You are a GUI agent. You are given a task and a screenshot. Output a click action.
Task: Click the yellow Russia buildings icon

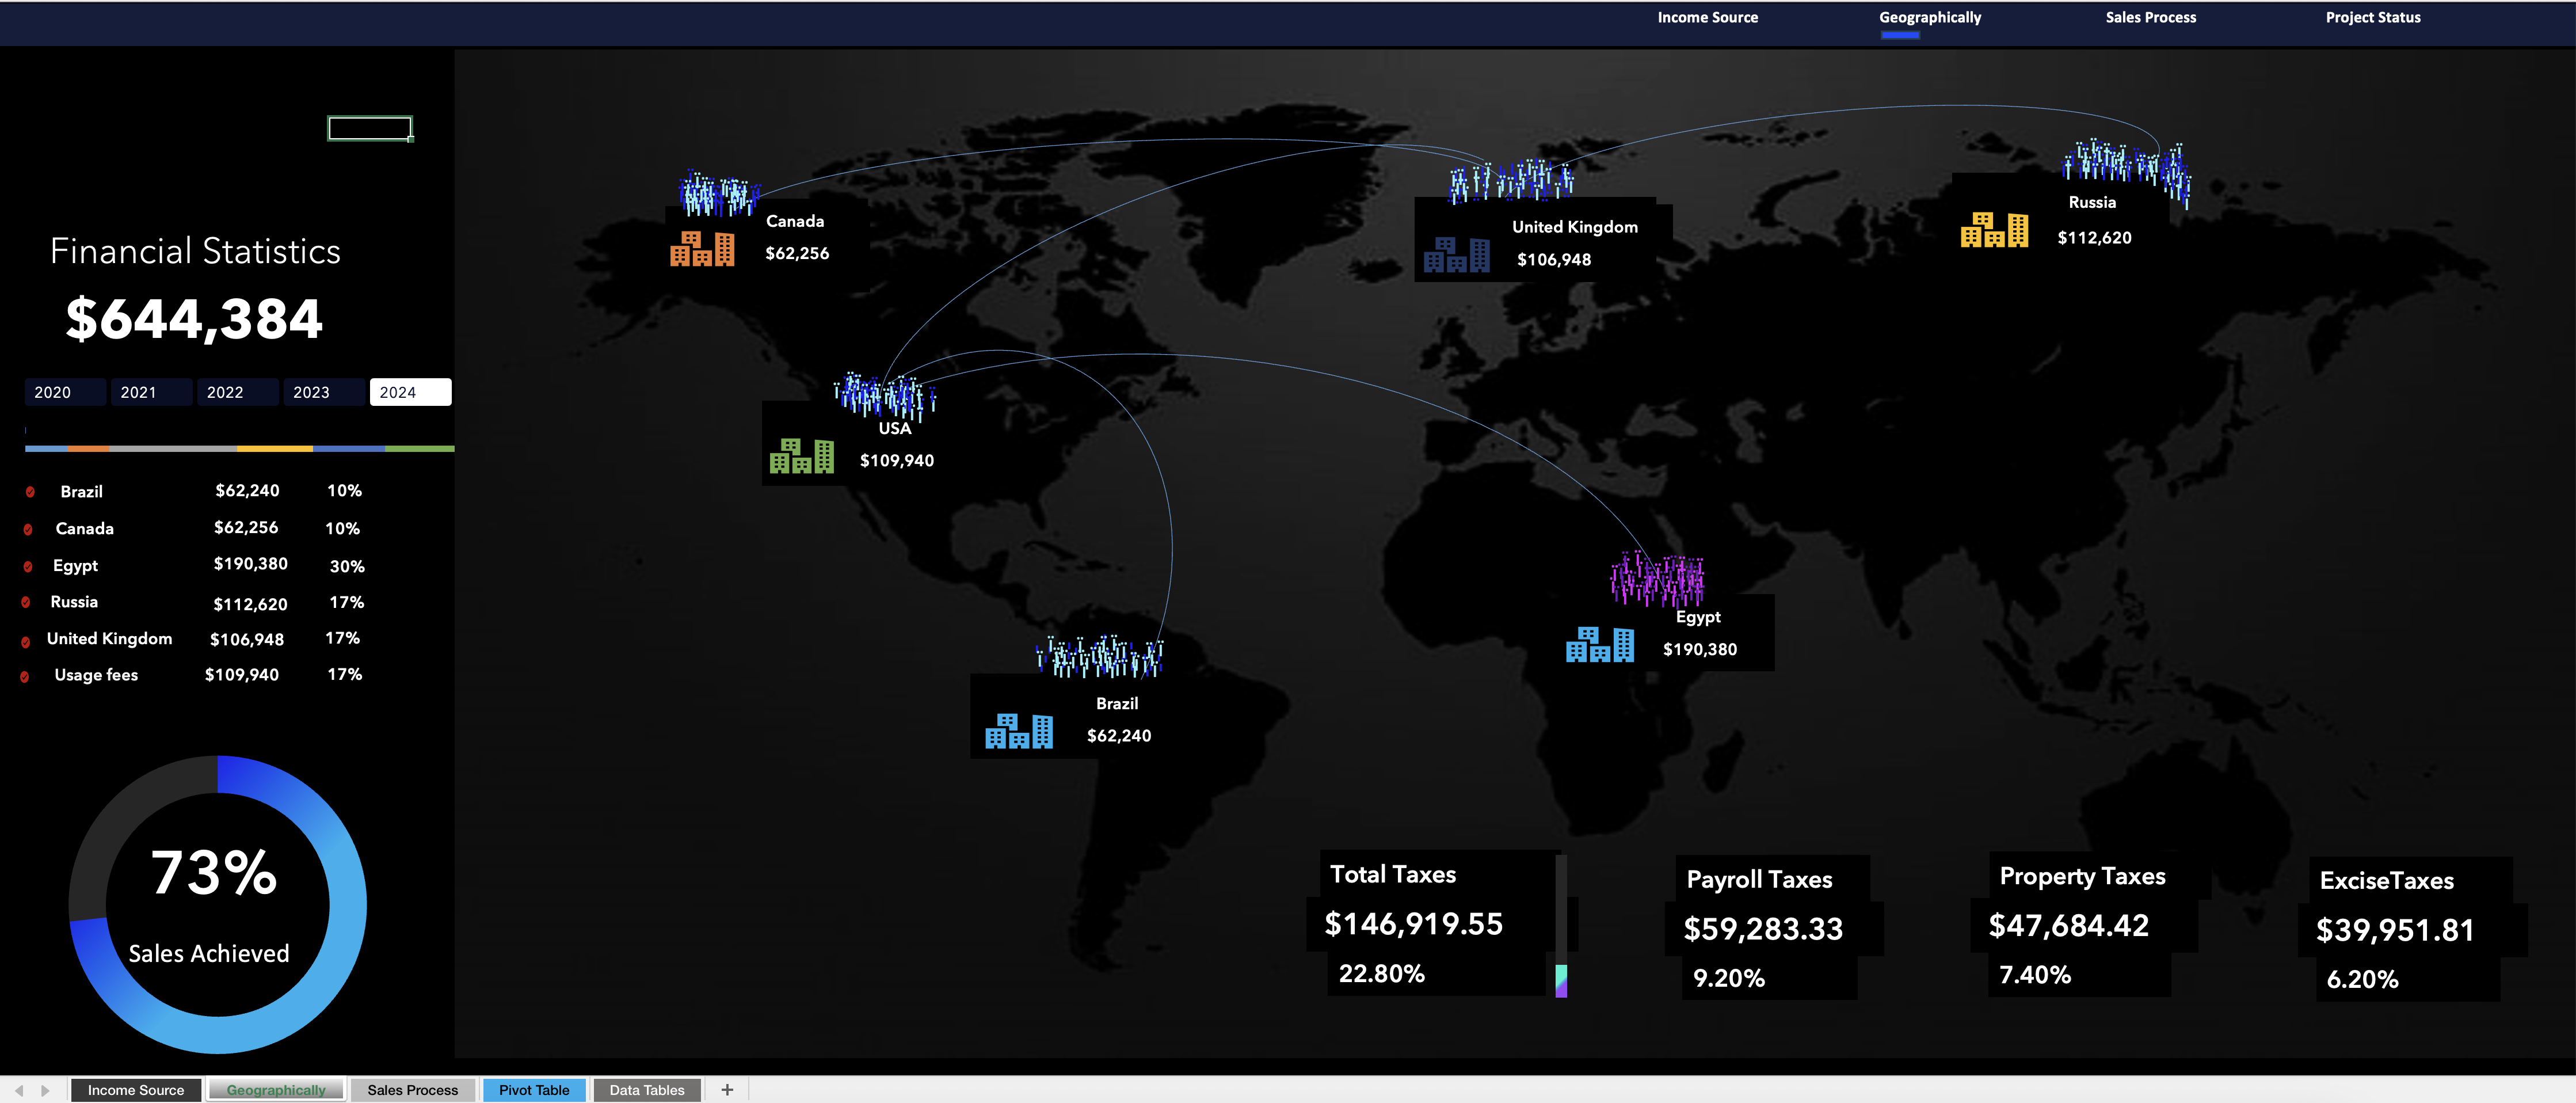[1994, 230]
